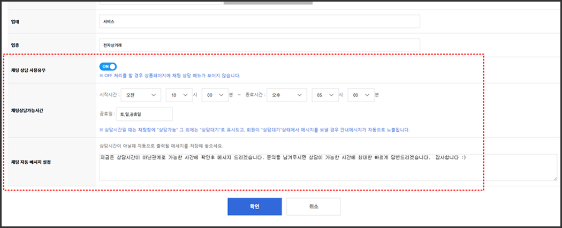The image size is (562, 228).
Task: Click the partially visible input above 업태
Action: (160, 2)
